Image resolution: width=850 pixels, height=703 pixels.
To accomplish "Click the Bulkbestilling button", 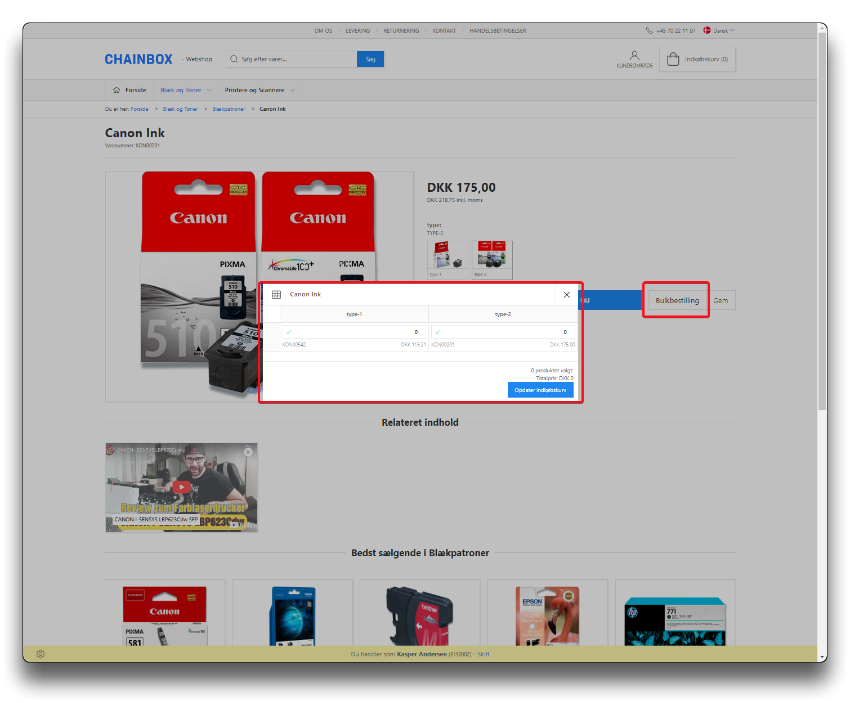I will [677, 300].
